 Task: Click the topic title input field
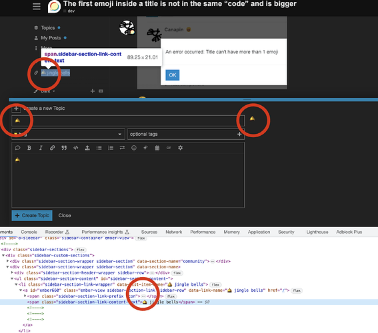(128, 121)
